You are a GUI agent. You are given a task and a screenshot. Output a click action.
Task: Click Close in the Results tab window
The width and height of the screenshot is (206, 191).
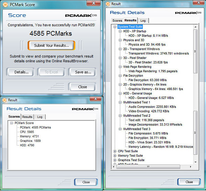[x=189, y=182]
